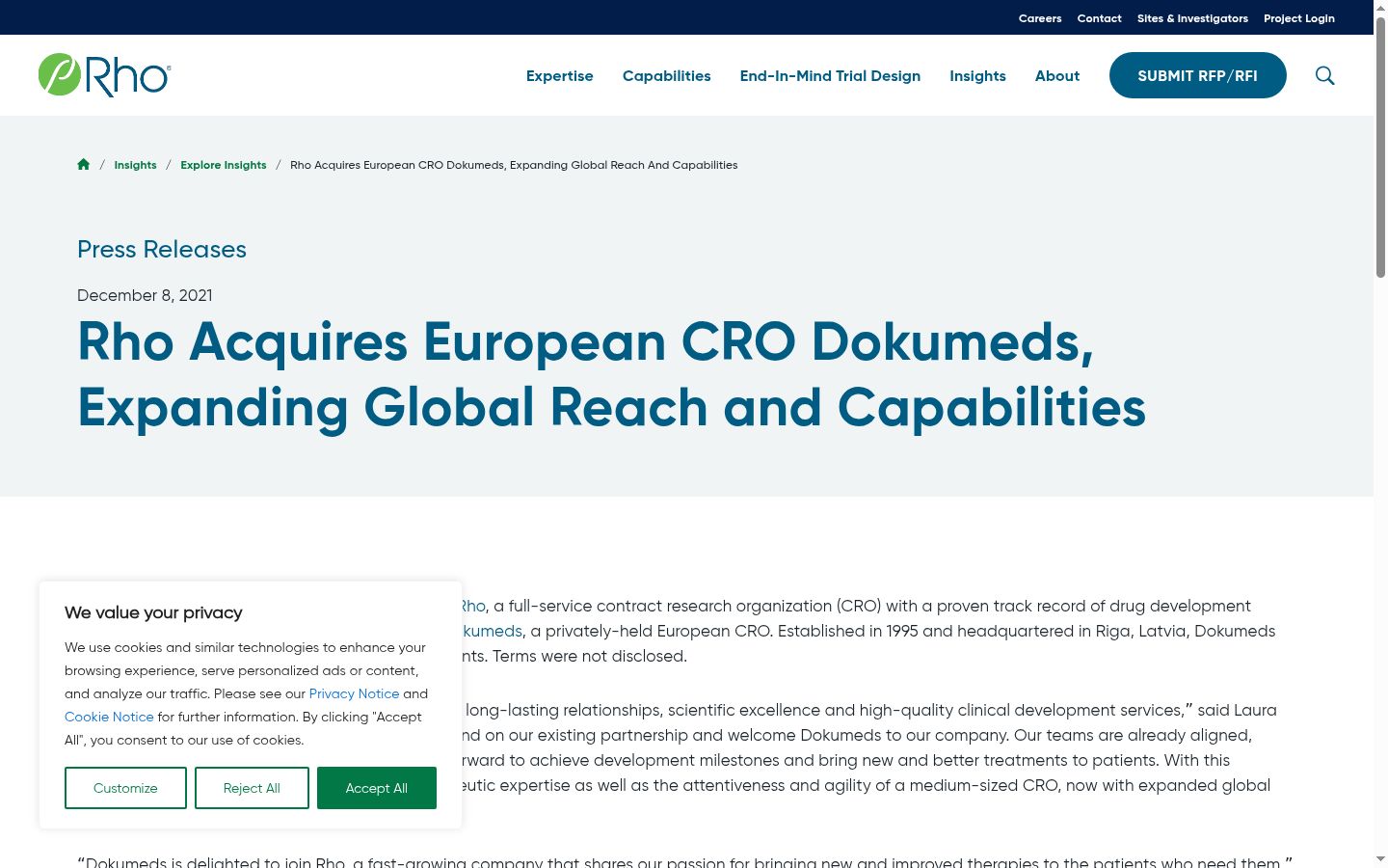Select End-In-Mind Trial Design menu item

point(830,75)
